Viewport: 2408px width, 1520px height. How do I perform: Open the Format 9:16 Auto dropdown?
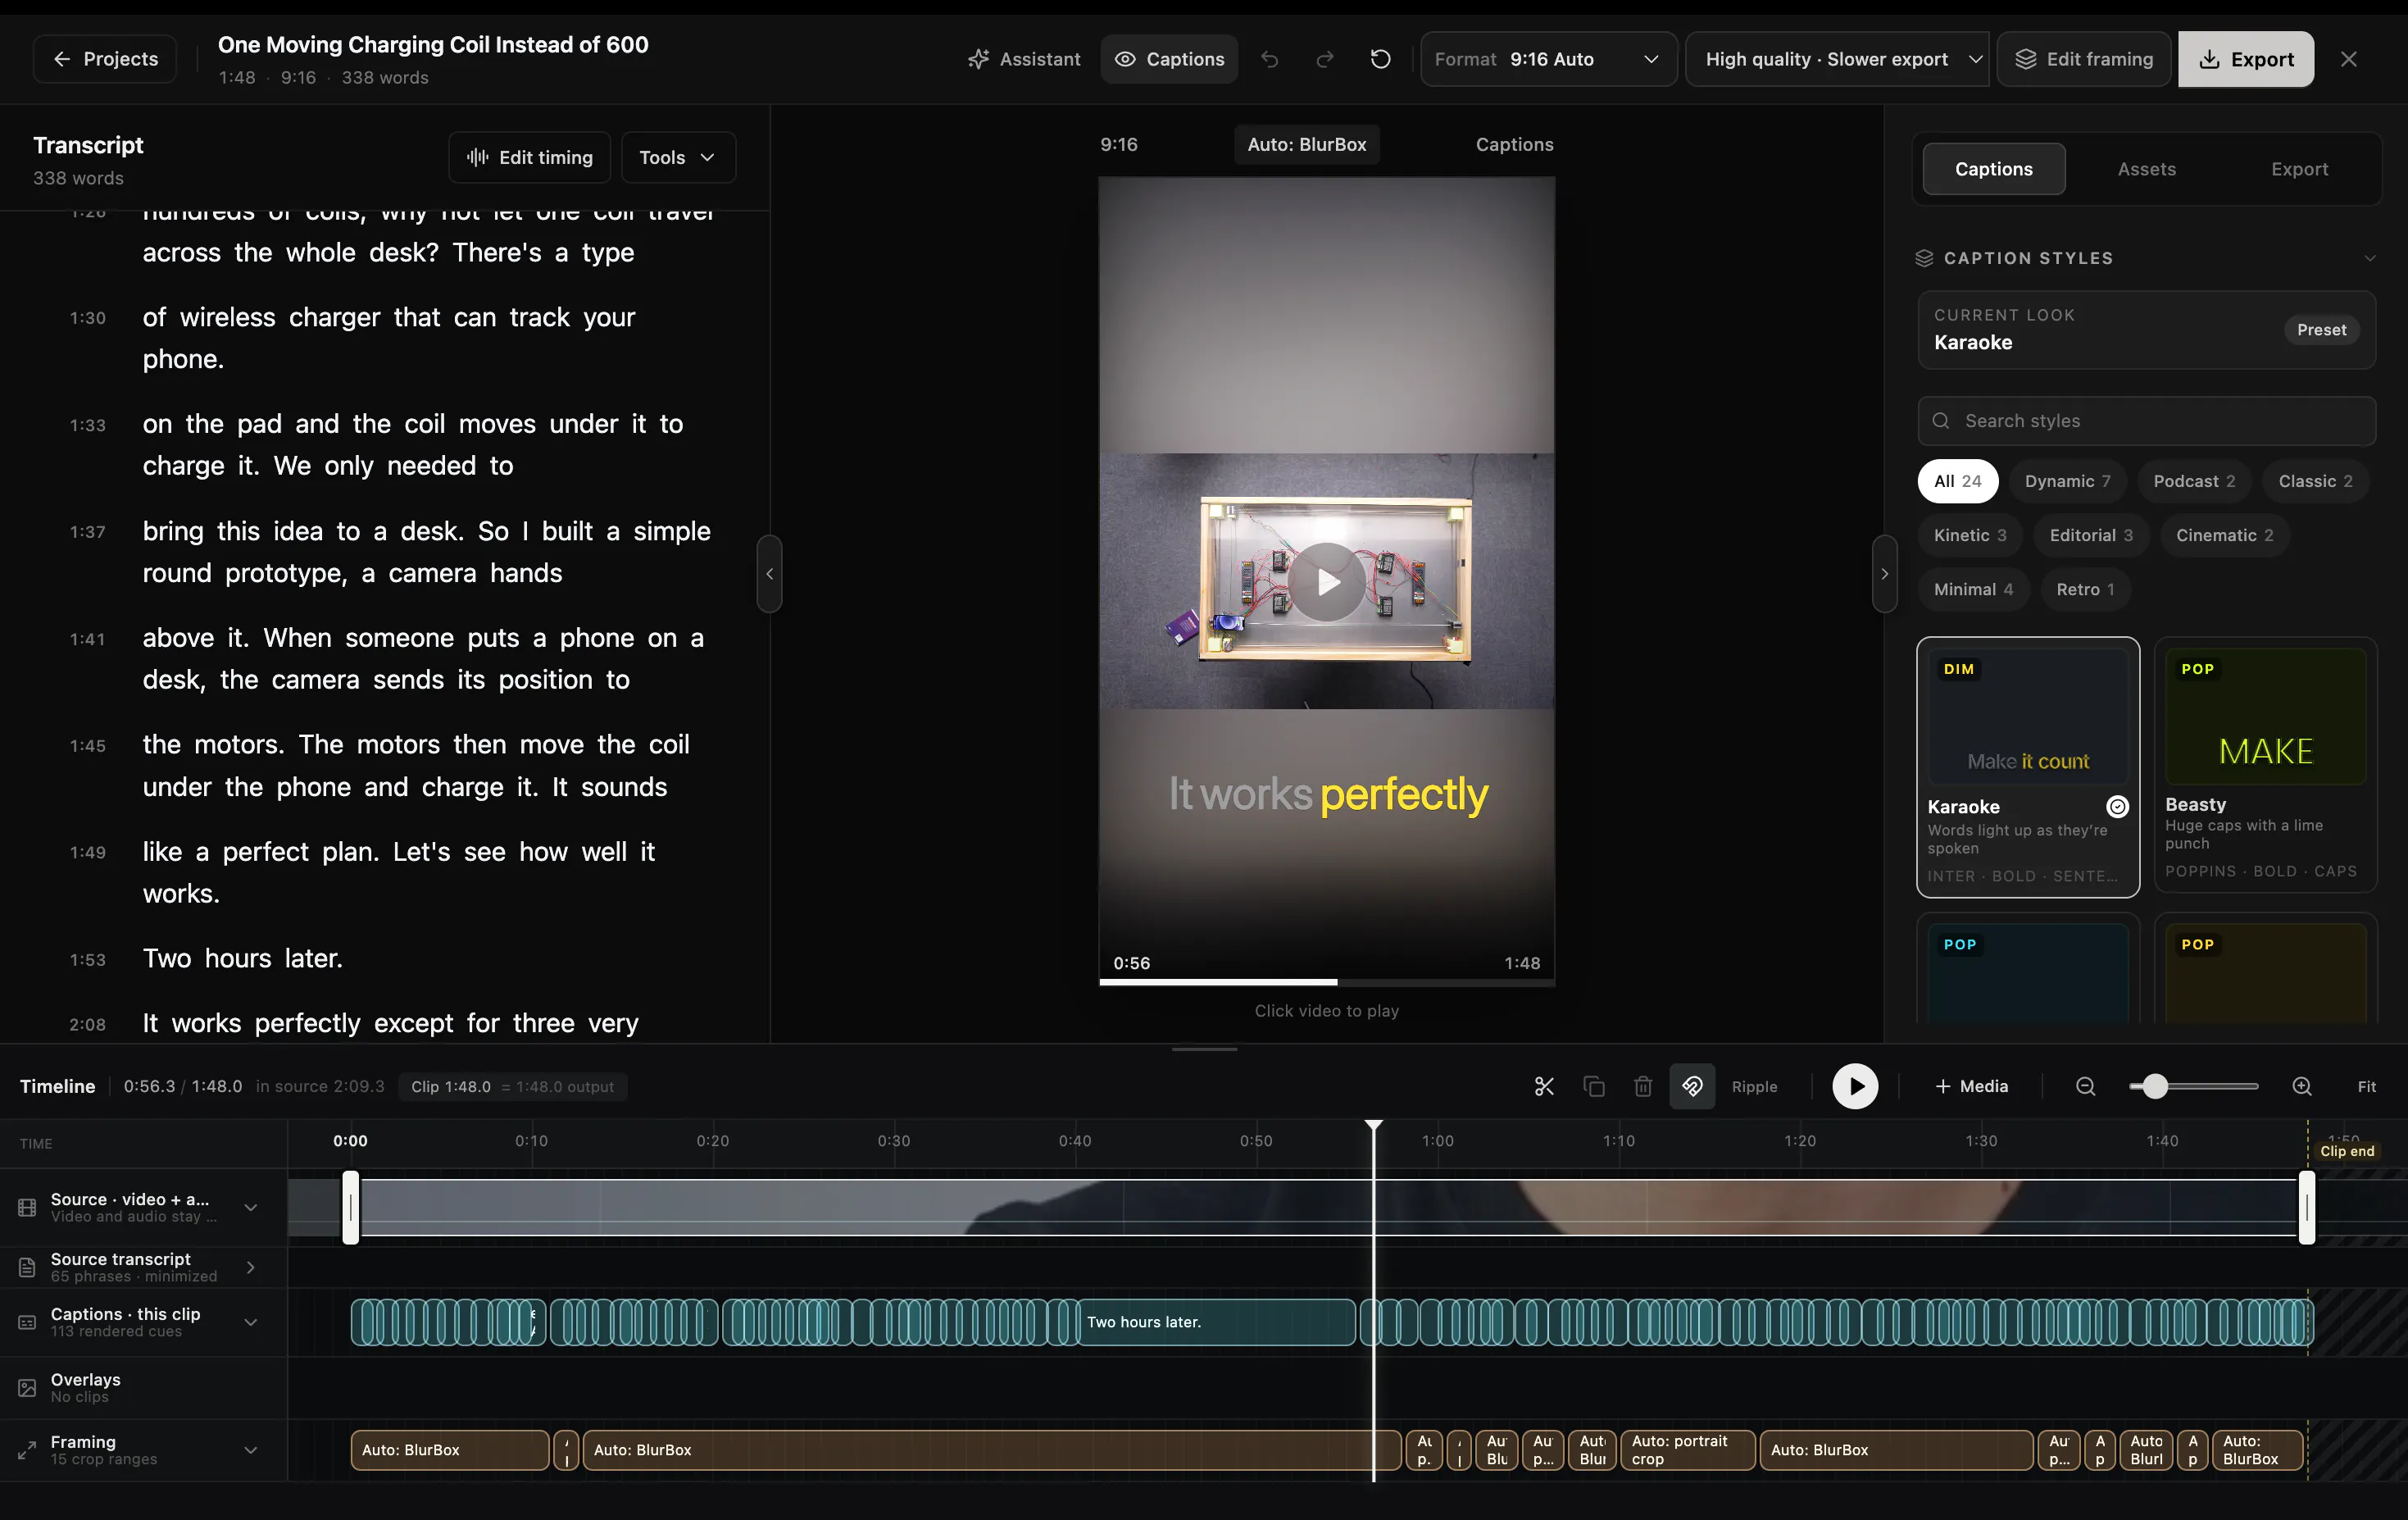pyautogui.click(x=1548, y=59)
